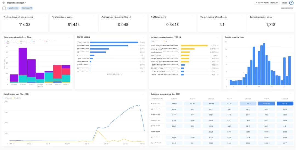Click the ZE*** user bar

point(109,46)
